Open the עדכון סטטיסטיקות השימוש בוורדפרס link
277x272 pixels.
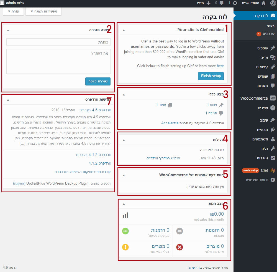click(x=83, y=172)
